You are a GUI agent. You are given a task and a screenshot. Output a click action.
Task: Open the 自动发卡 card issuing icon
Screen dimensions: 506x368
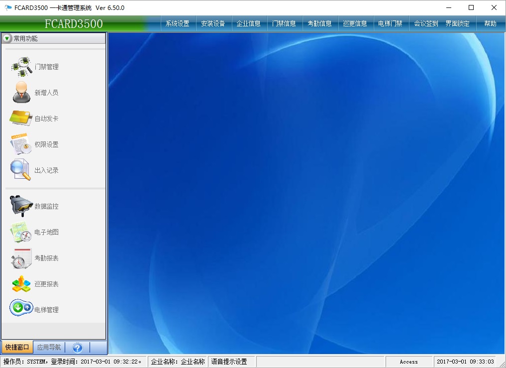[x=21, y=119]
